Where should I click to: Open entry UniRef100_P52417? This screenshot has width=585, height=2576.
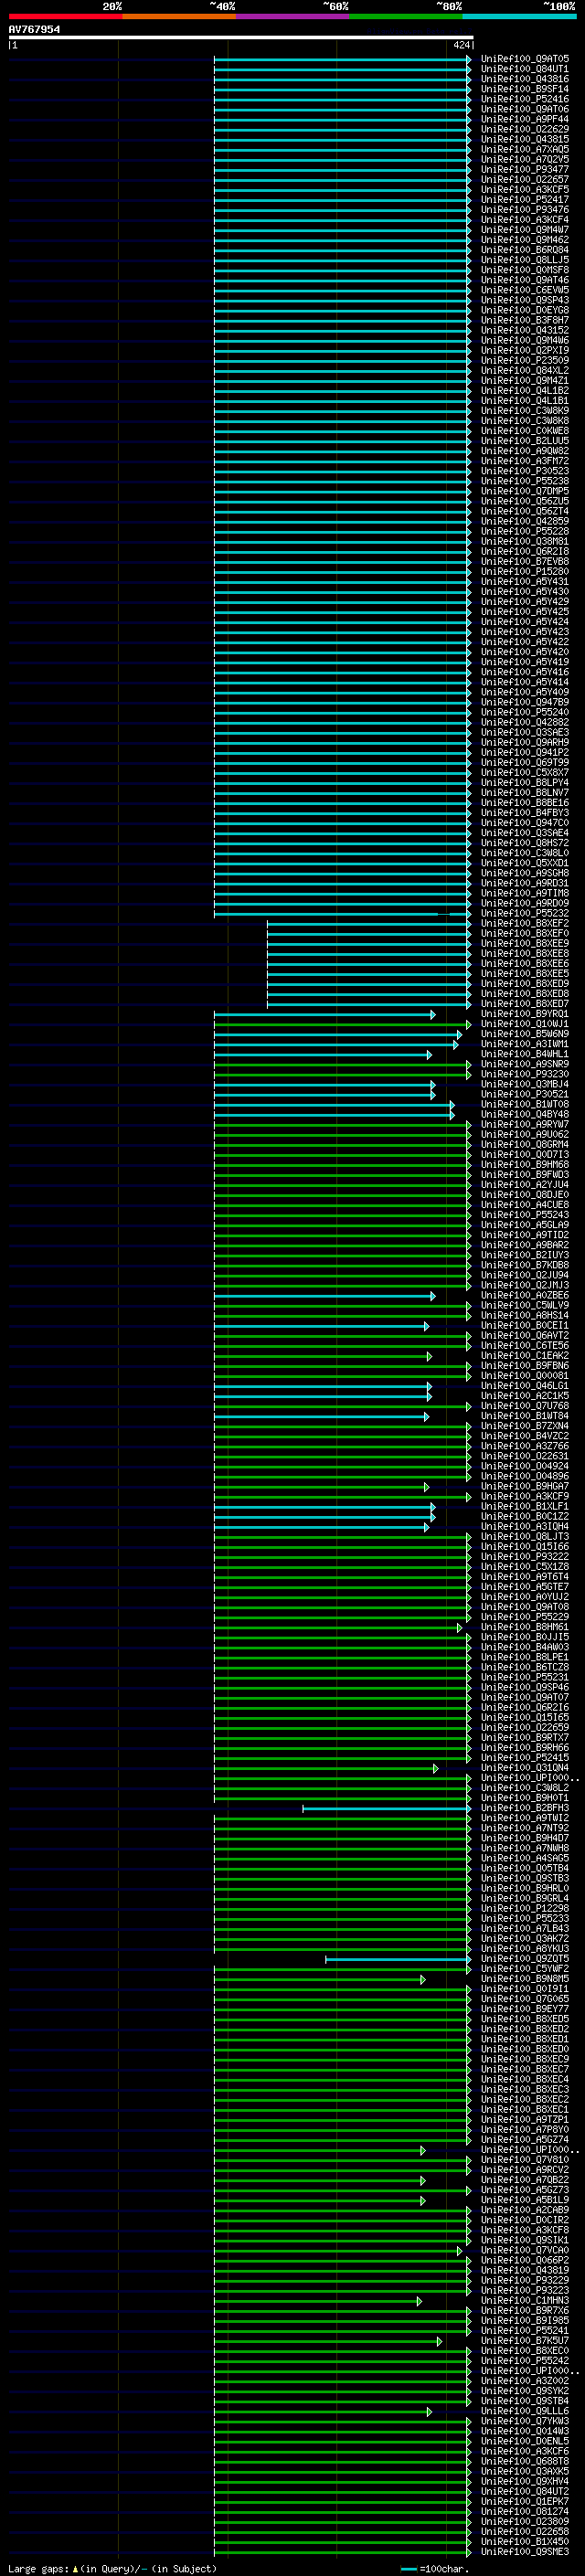[525, 200]
